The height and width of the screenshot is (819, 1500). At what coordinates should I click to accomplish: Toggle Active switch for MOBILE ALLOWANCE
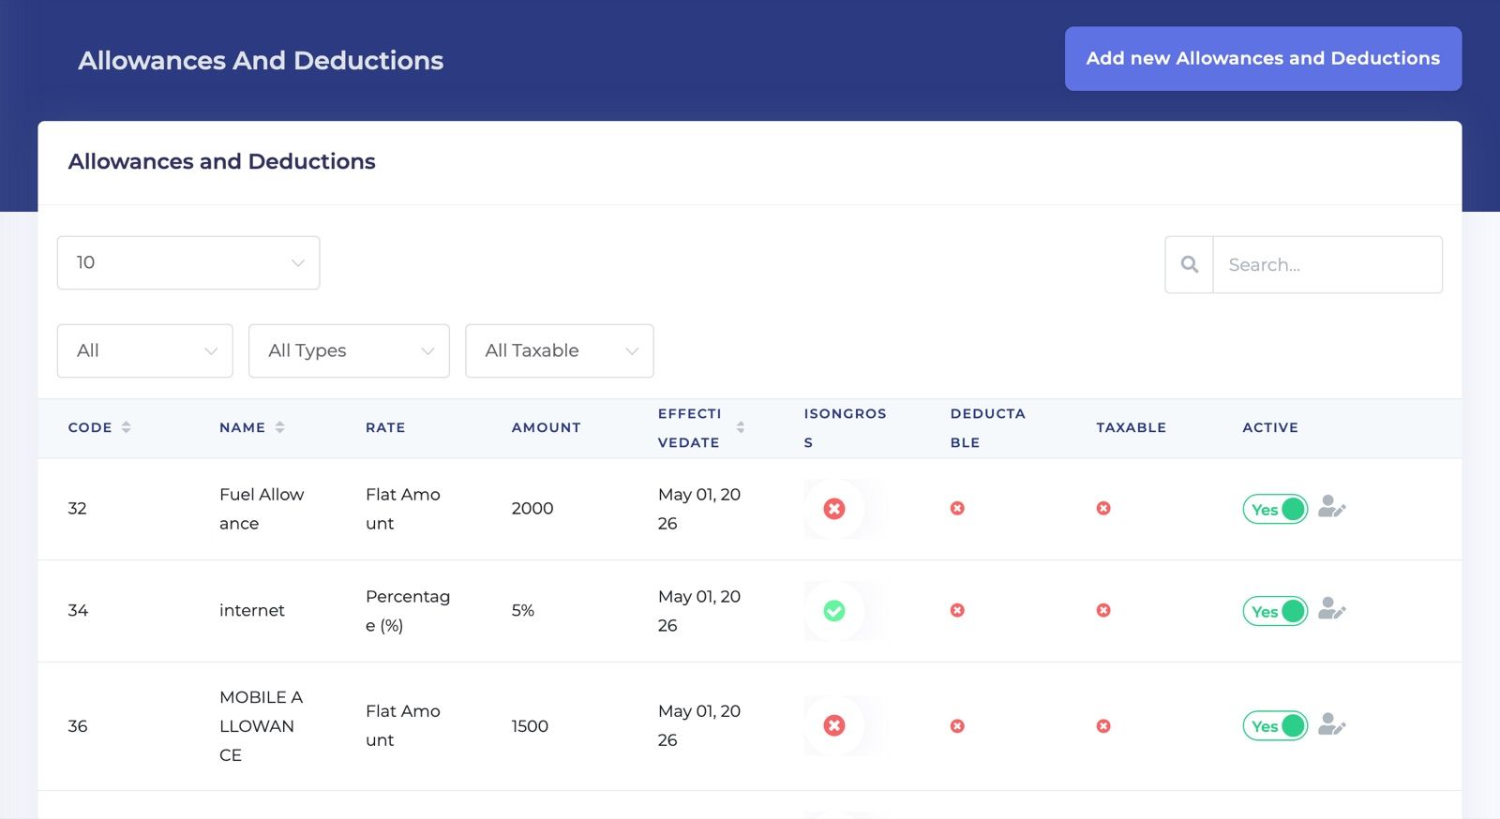point(1275,726)
